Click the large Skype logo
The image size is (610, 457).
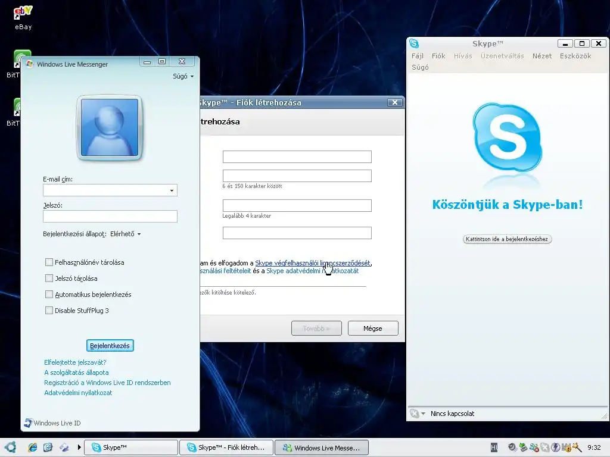click(x=508, y=137)
